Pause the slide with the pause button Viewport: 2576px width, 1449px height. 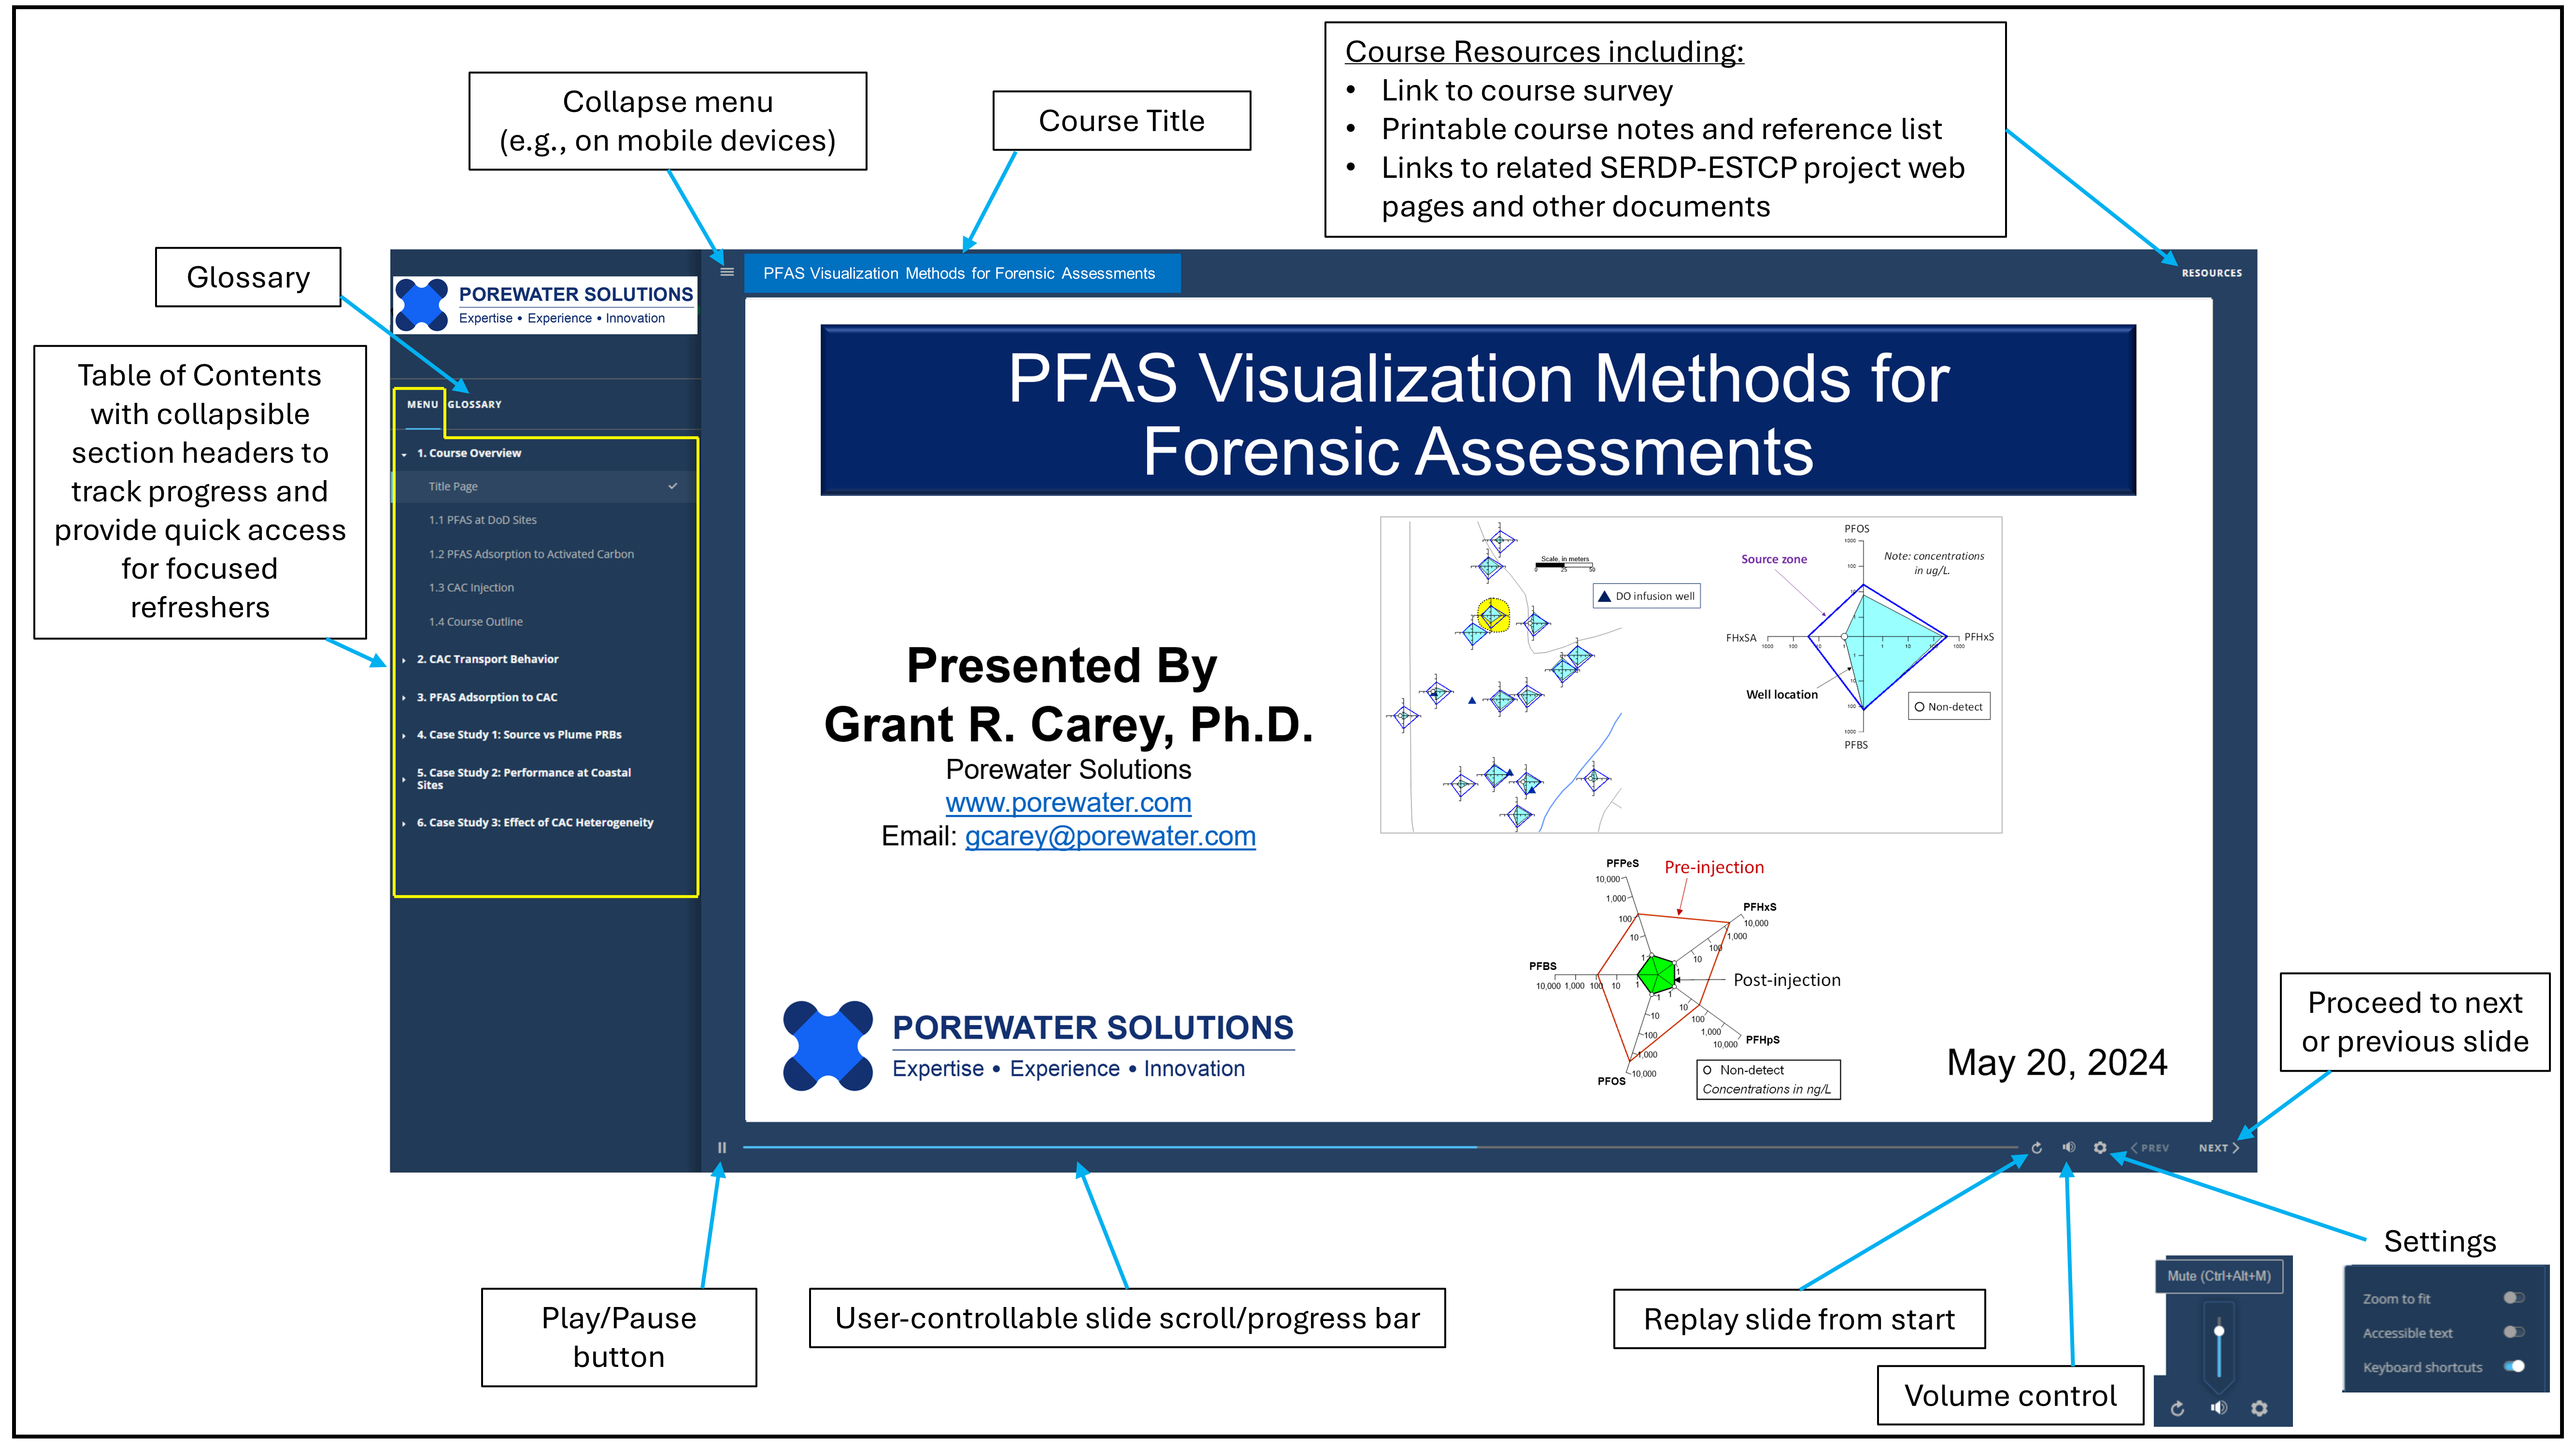coord(721,1147)
